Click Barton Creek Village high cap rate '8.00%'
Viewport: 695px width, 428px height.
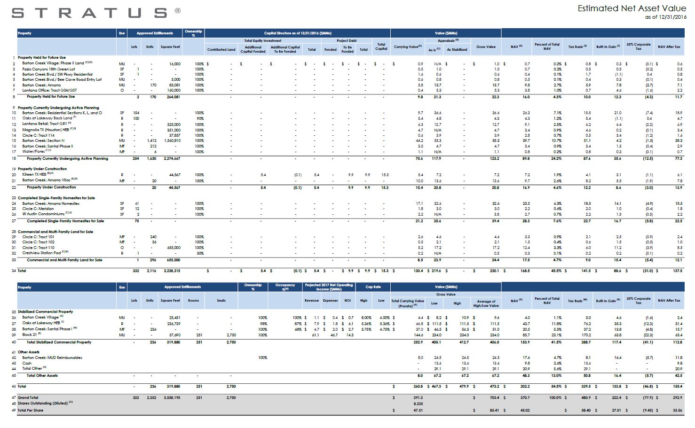(x=366, y=318)
